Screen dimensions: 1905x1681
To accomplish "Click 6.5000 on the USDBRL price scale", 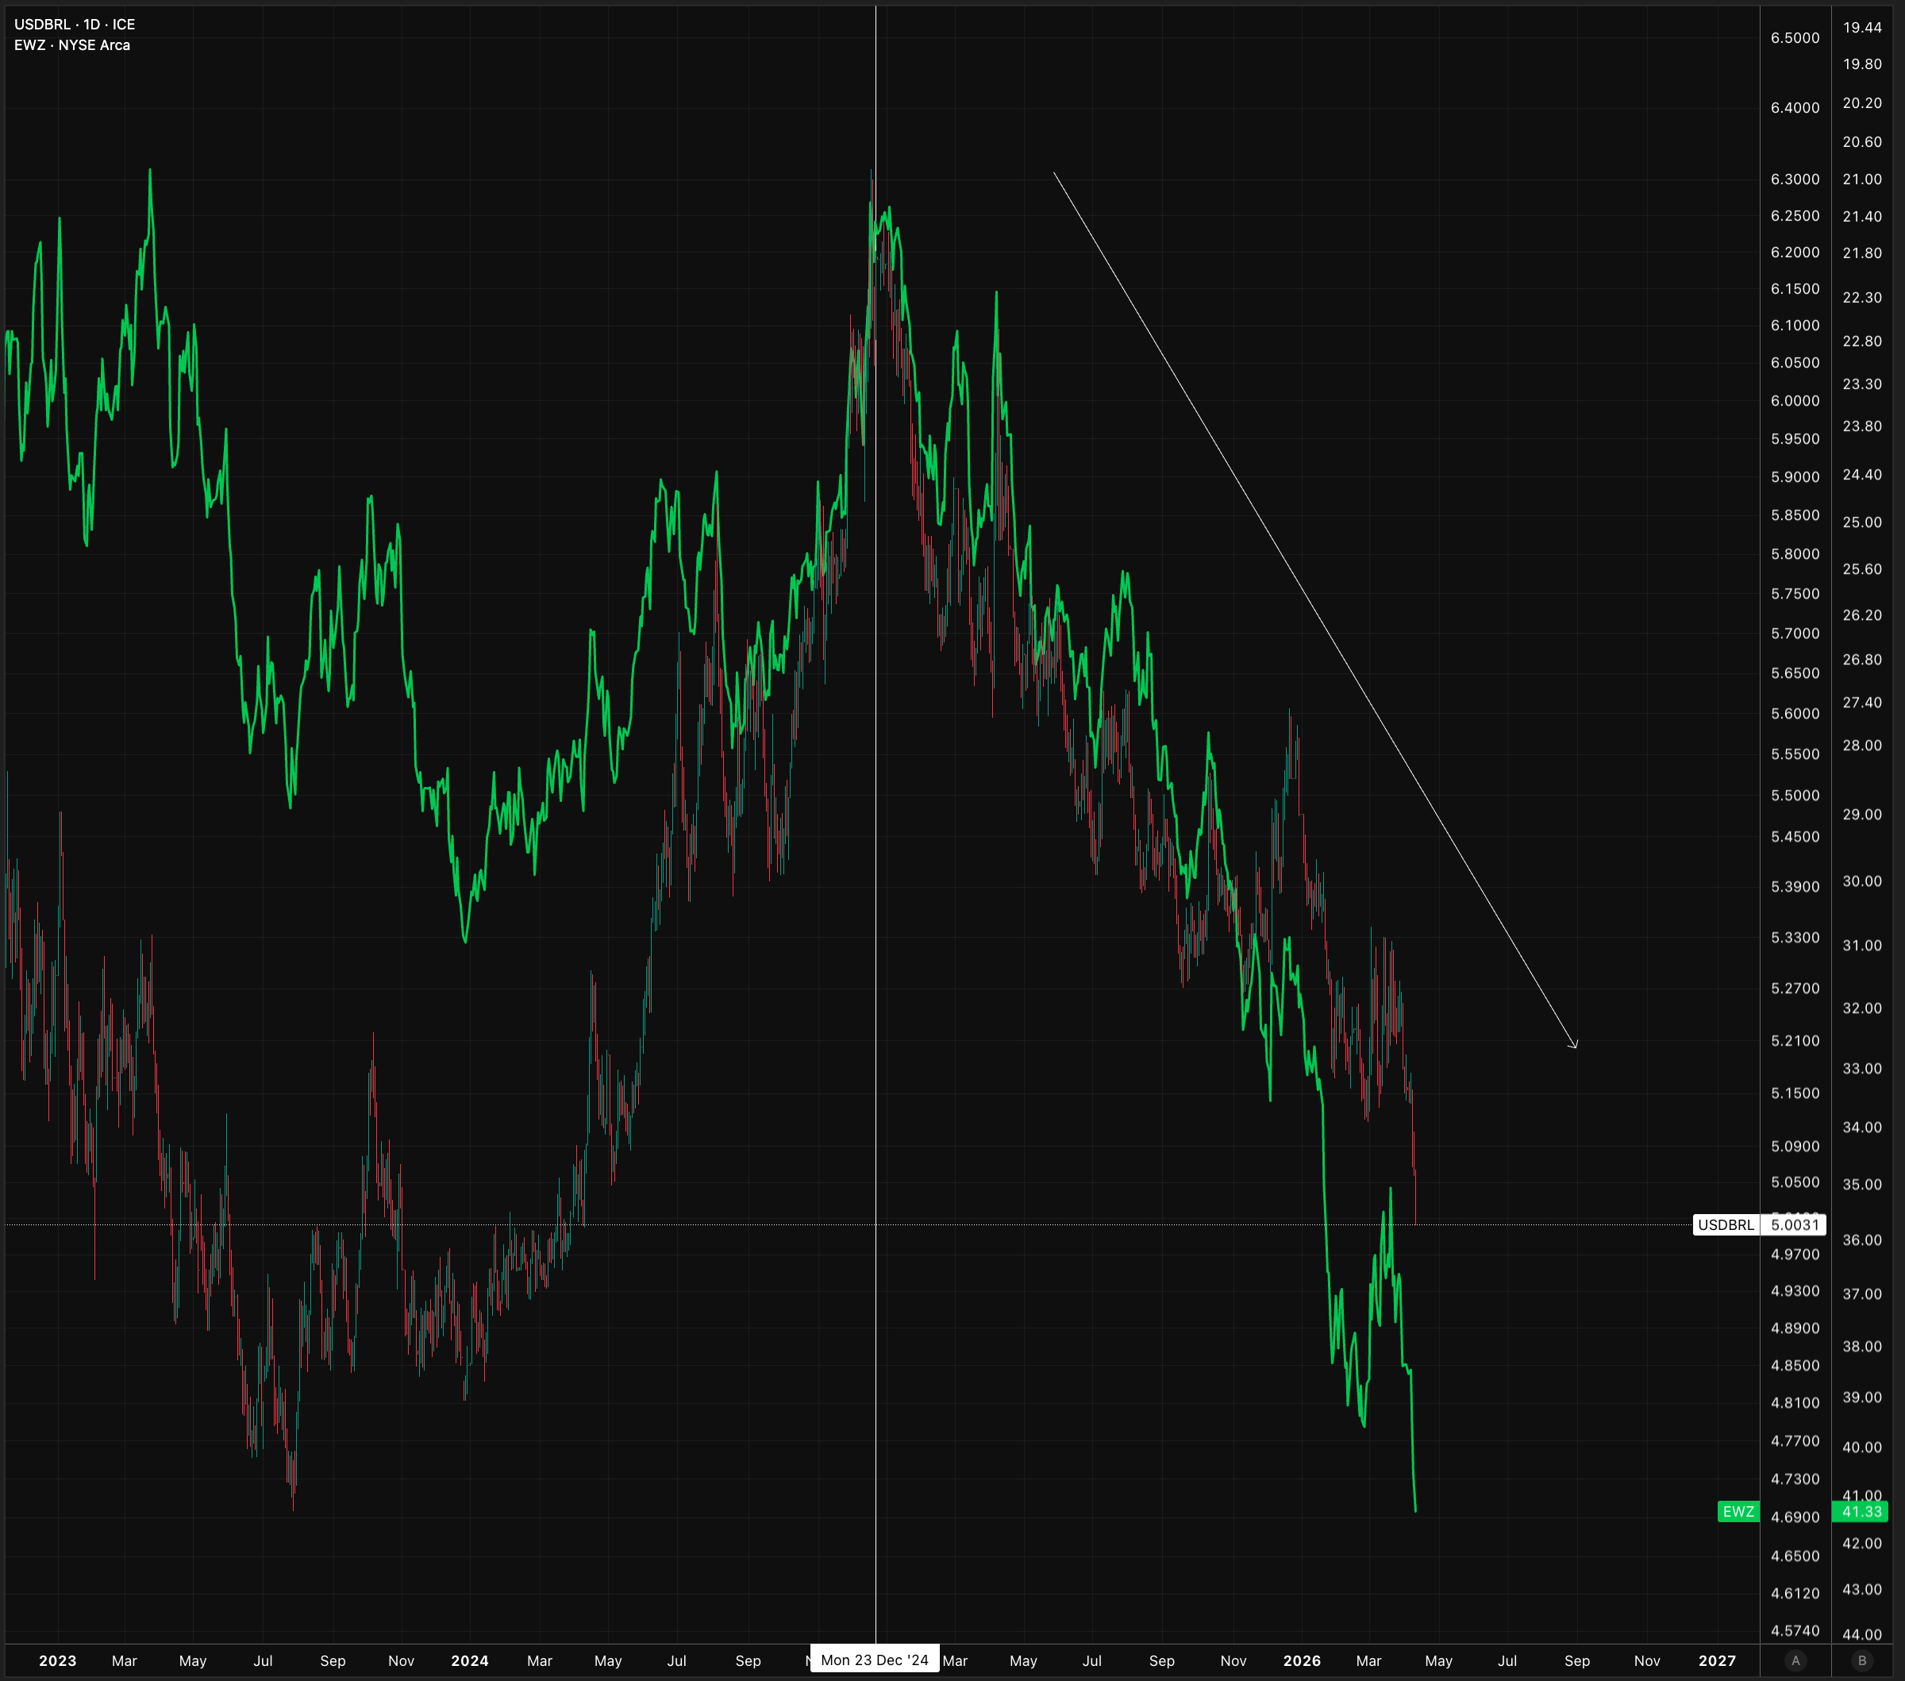I will click(x=1794, y=37).
